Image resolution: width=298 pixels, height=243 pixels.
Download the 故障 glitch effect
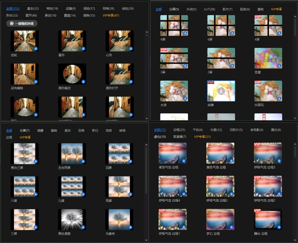[x=221, y=91]
